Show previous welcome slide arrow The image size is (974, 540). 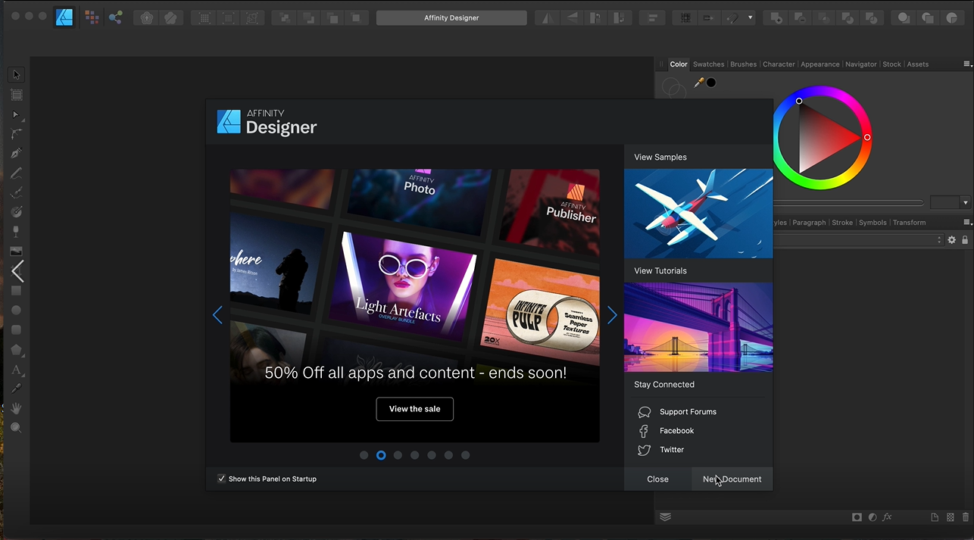pyautogui.click(x=217, y=315)
